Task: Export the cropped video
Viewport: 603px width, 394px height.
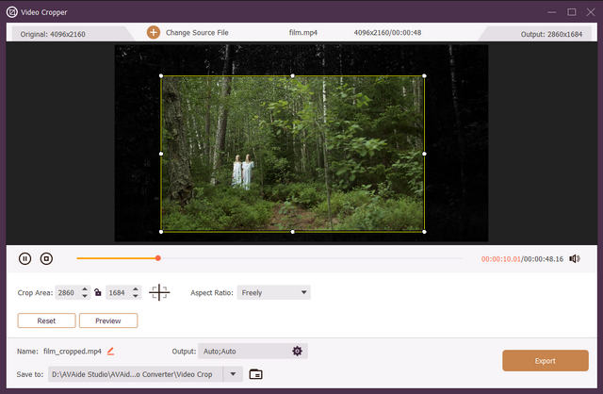Action: coord(545,360)
